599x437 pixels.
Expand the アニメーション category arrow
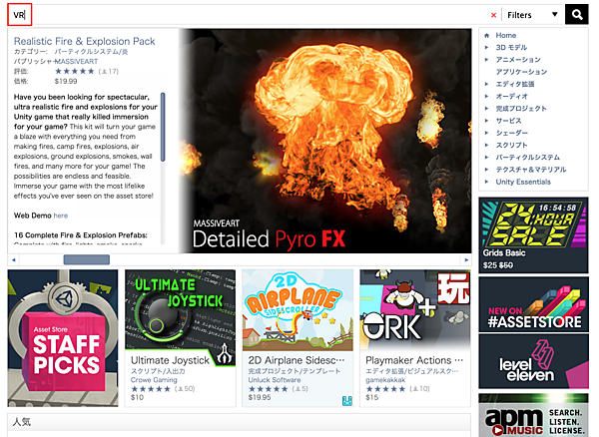(486, 60)
